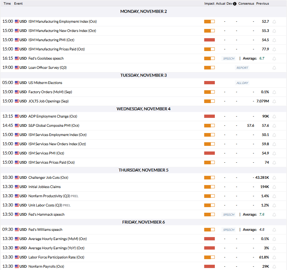Open US Midterm Elections event
The width and height of the screenshot is (287, 270).
(45, 83)
